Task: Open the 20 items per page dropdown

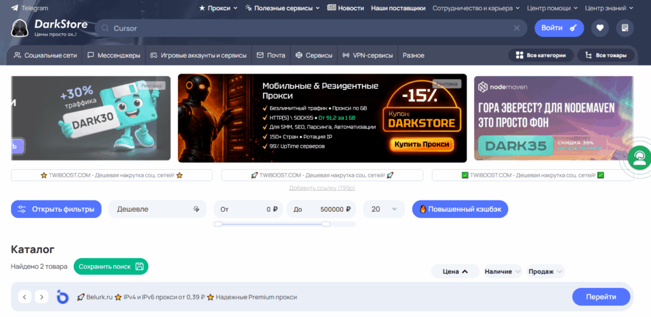Action: [384, 209]
